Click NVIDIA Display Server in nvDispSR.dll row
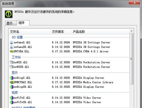 click(x=88, y=87)
